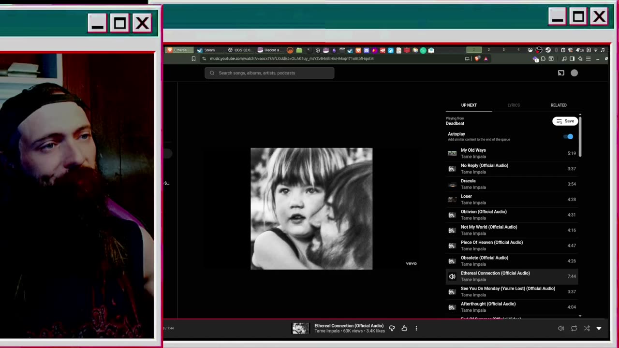Play Not My World (Official Audio)
The width and height of the screenshot is (619, 348).
[512, 230]
